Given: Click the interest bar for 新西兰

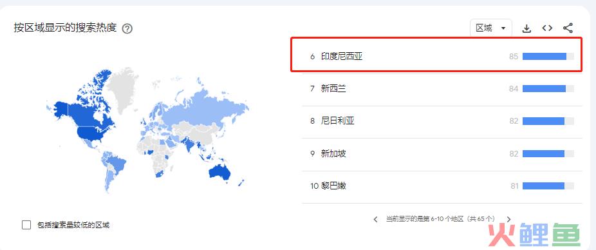Looking at the screenshot, I should [548, 89].
